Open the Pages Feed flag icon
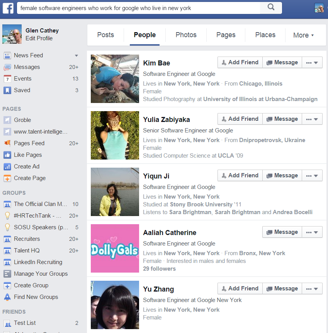Viewport: 328px width, 333px height. pyautogui.click(x=7, y=143)
